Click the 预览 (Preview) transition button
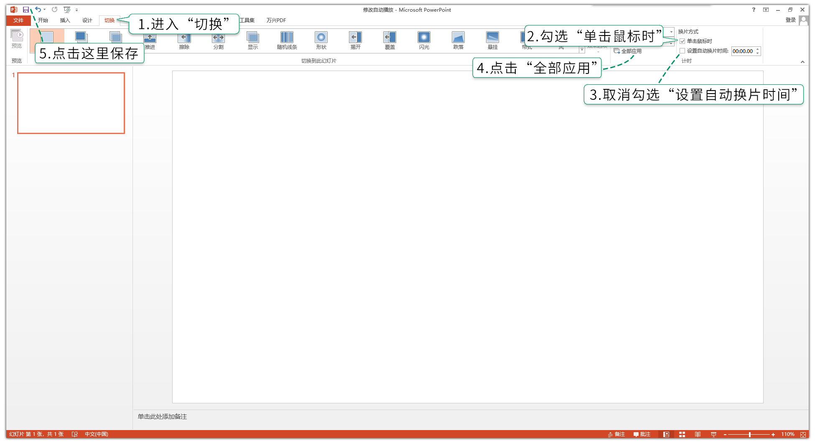The width and height of the screenshot is (815, 443). [x=17, y=39]
